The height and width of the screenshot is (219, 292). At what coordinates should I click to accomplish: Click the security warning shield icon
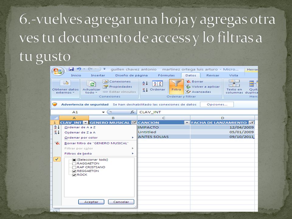point(54,104)
